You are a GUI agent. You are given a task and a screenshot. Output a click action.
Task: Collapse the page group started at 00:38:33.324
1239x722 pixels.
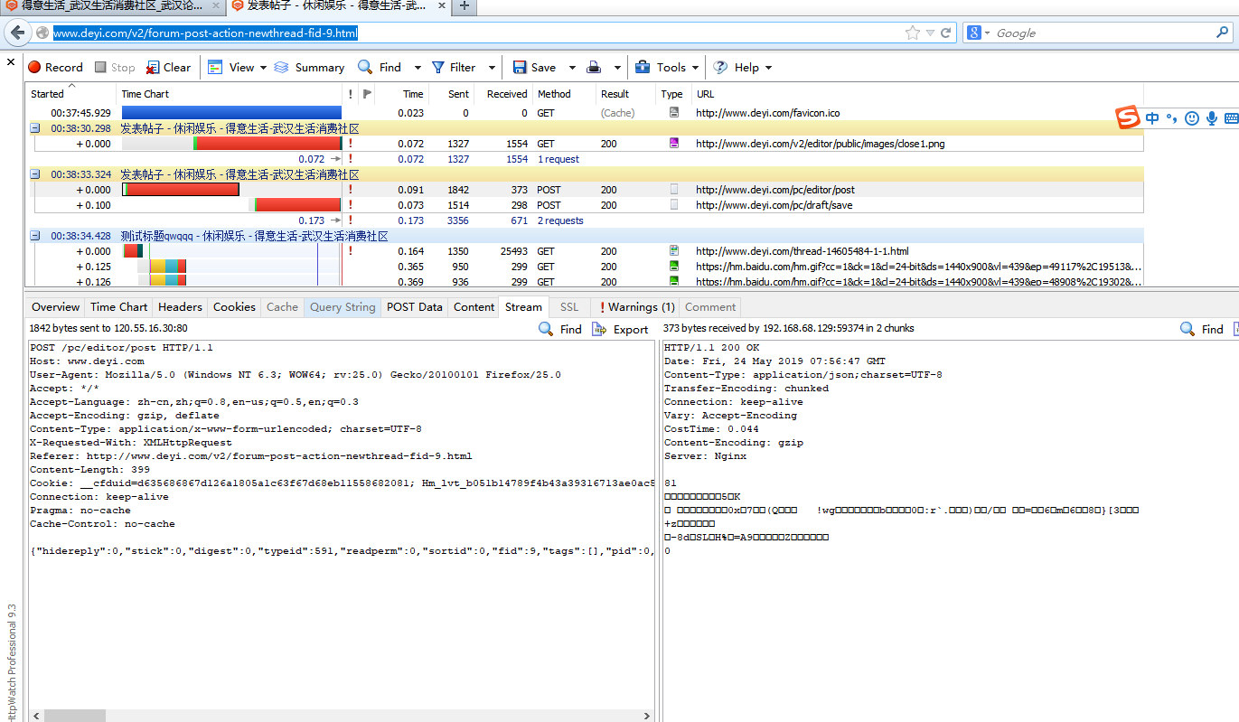point(35,174)
